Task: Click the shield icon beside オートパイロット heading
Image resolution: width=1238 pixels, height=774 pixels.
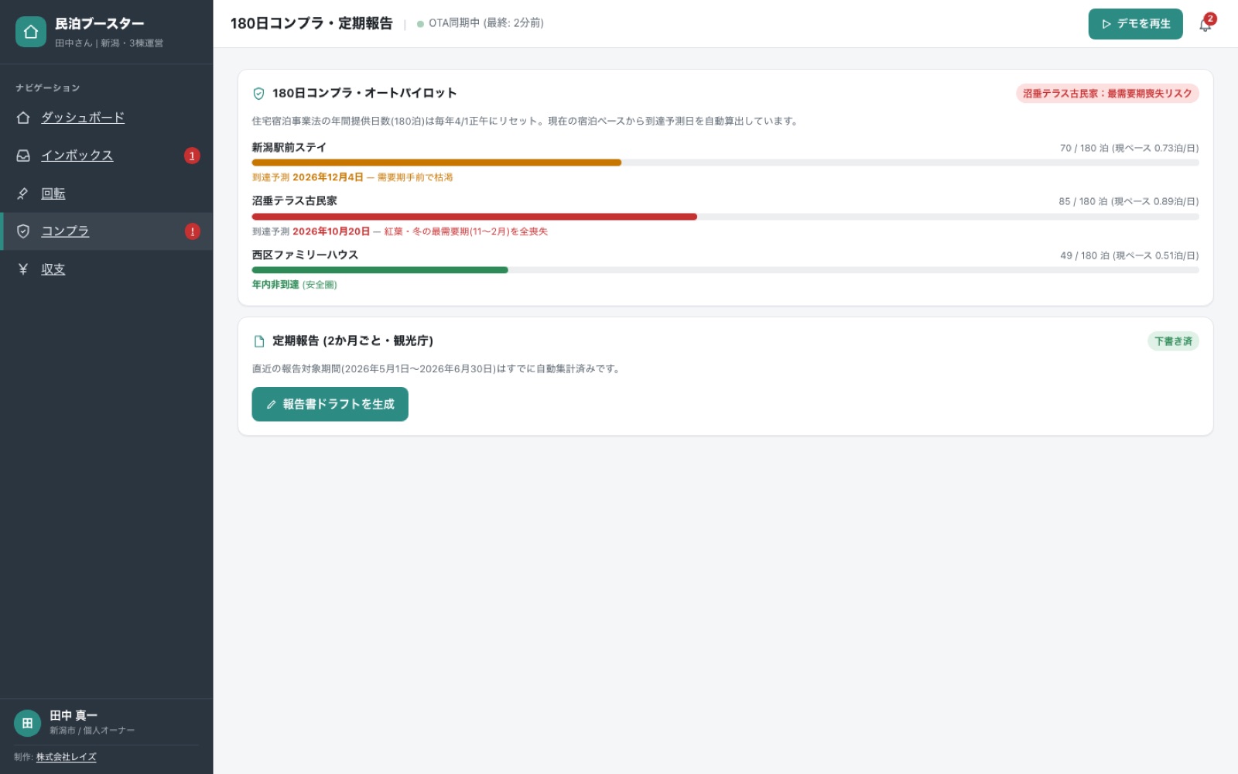Action: click(258, 94)
